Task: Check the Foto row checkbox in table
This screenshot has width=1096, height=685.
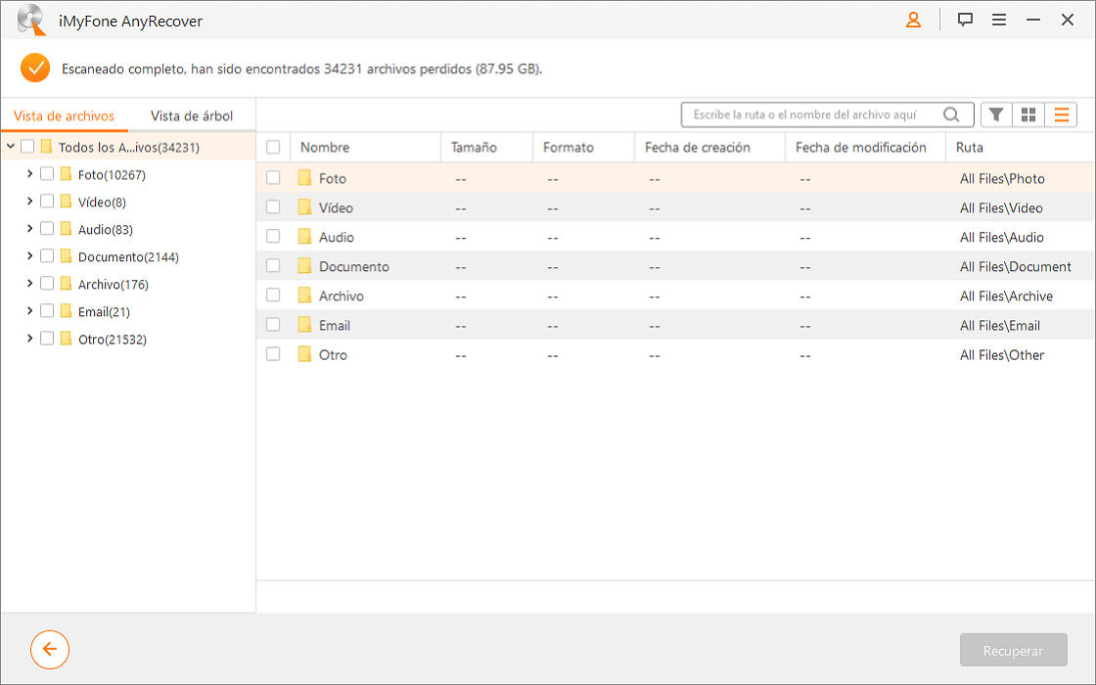Action: coord(273,177)
